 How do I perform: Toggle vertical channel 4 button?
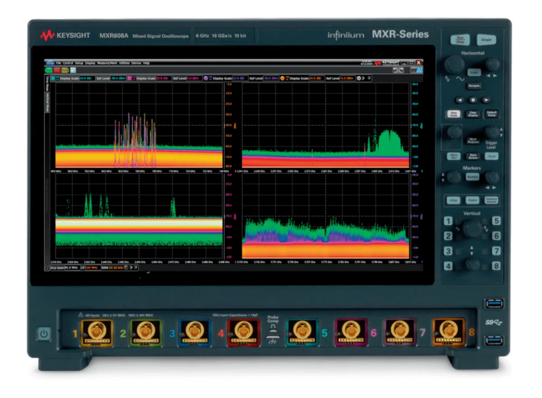448,266
